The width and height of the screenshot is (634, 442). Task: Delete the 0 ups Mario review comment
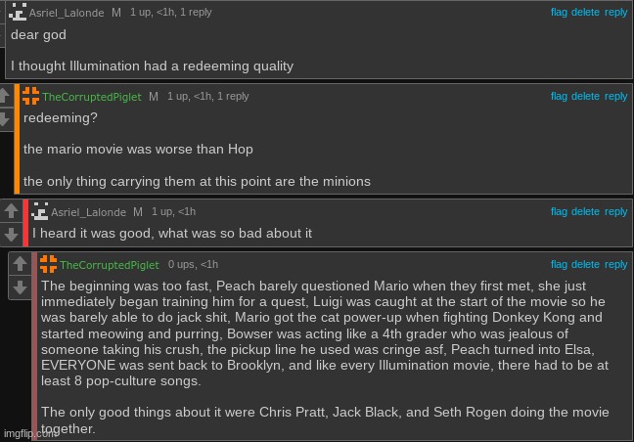click(585, 264)
